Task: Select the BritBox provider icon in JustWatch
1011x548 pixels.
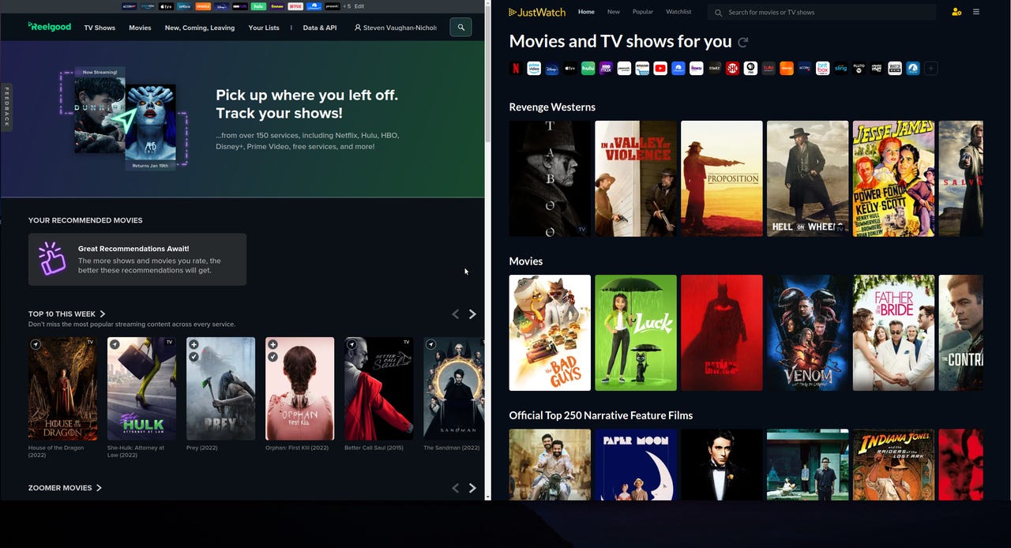Action: coord(823,68)
